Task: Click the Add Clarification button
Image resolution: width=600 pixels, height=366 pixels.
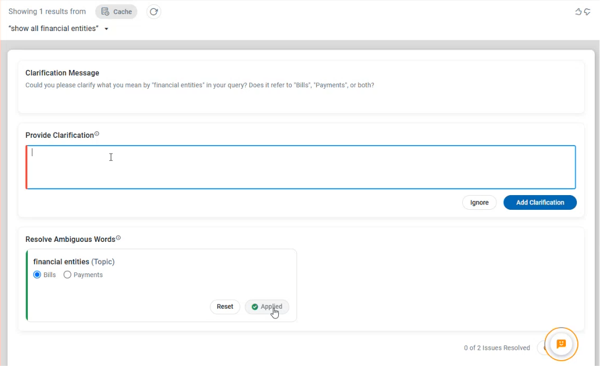Action: point(540,202)
